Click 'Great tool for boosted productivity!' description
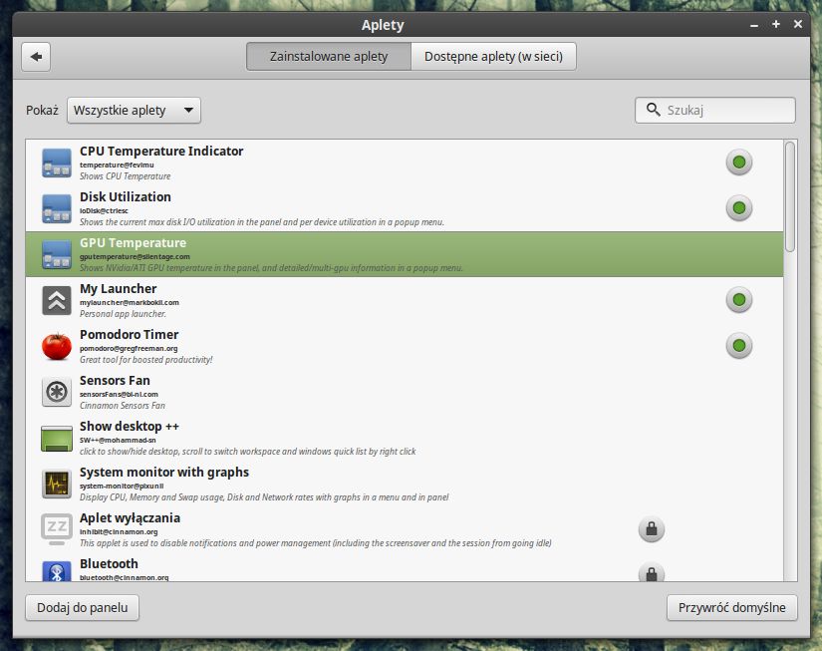The image size is (822, 651). pos(145,360)
